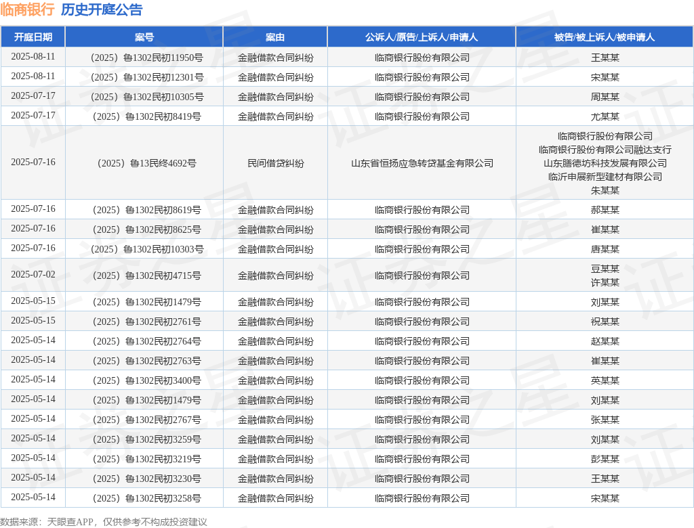Viewport: 694px width, 528px height.
Task: Click the 民间借贷纠纷 case cause cell
Action: [x=275, y=163]
